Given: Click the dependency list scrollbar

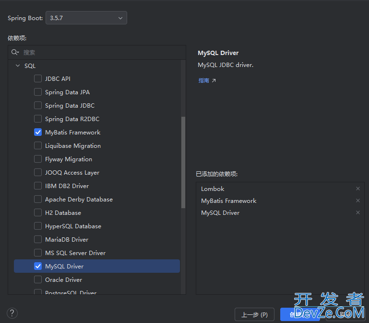Looking at the screenshot, I should coord(183,162).
